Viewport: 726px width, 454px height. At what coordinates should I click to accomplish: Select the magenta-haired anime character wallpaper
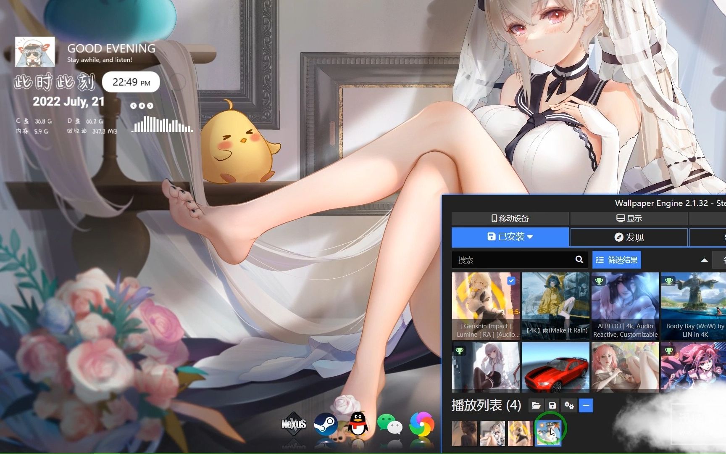[x=694, y=367]
